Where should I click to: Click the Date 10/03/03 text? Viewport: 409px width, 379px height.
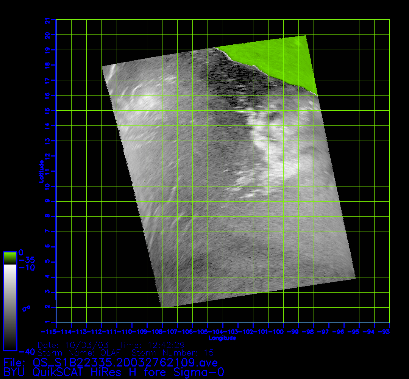73,345
